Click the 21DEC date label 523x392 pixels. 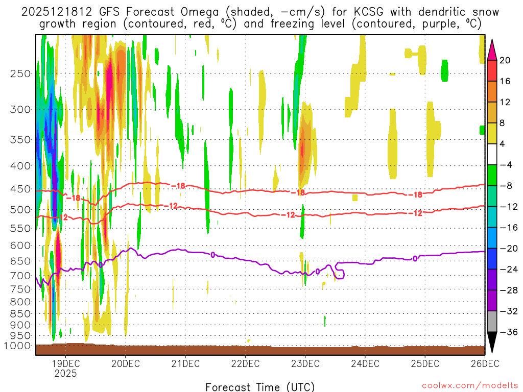[x=185, y=363]
